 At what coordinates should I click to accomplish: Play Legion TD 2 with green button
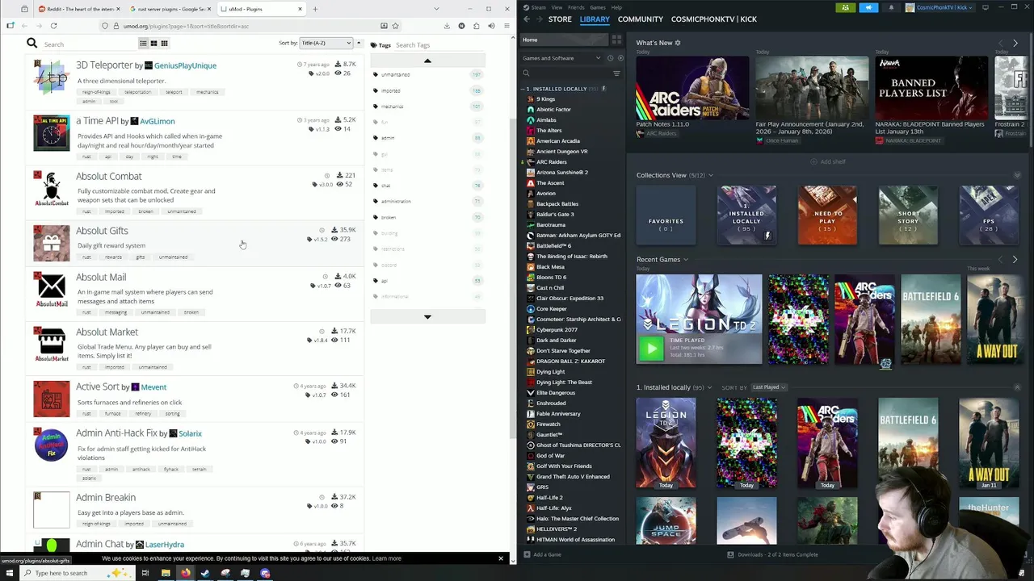[x=651, y=349]
